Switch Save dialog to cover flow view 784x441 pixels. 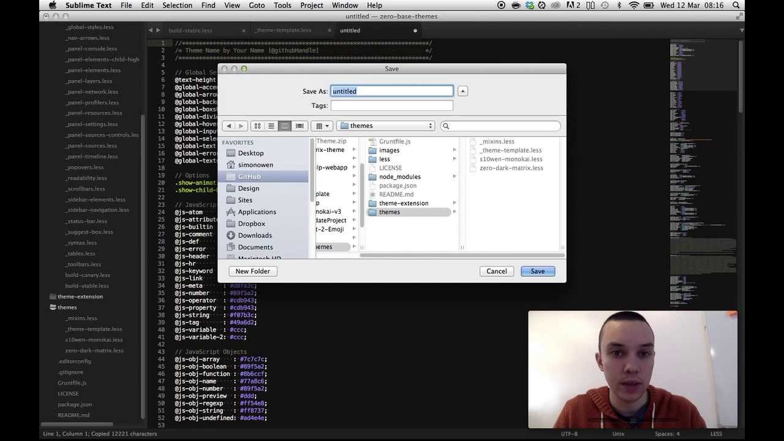(x=300, y=126)
